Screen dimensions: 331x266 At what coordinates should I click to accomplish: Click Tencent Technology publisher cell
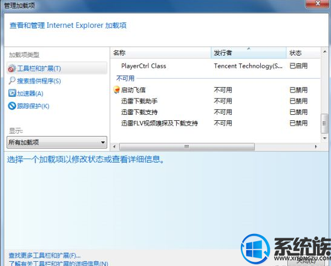[x=248, y=66]
